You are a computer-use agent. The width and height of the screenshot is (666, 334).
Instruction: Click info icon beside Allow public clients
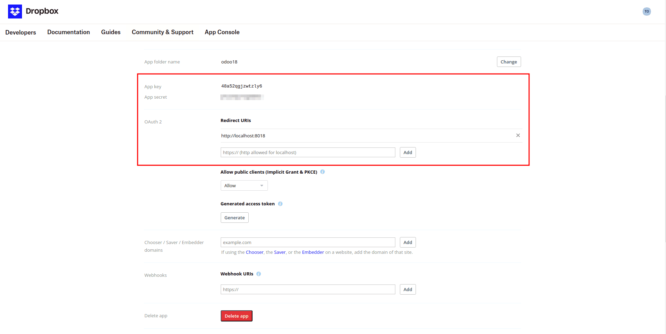pyautogui.click(x=322, y=172)
